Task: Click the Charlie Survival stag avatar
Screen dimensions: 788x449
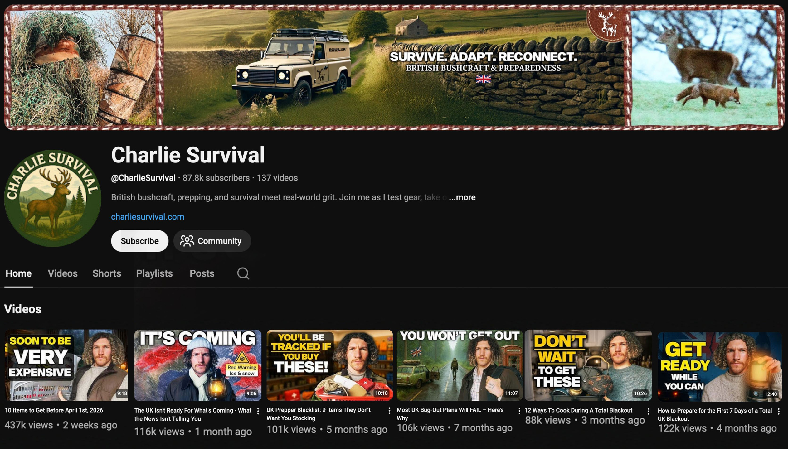Action: point(52,198)
